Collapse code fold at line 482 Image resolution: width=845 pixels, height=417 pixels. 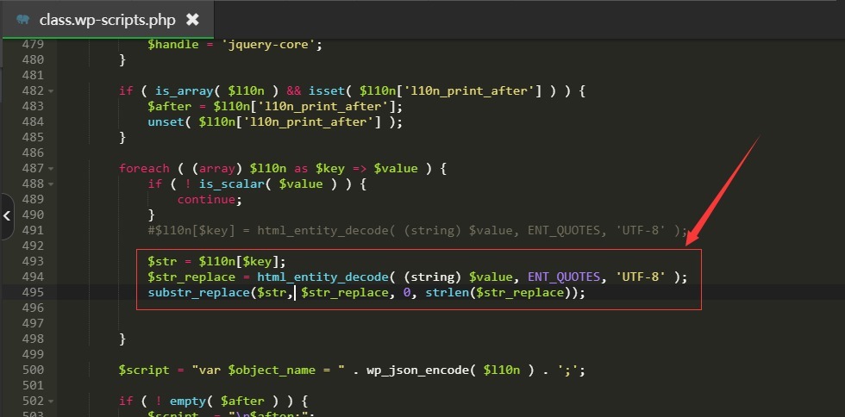coord(51,91)
